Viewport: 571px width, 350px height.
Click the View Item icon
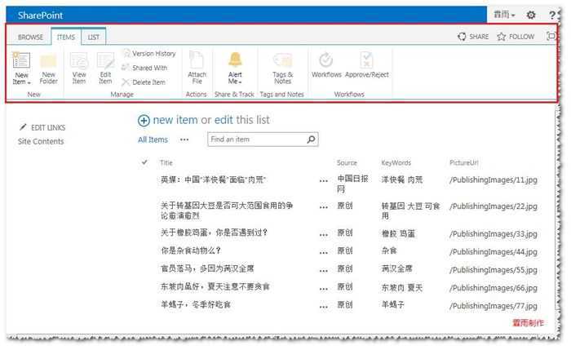coord(79,62)
